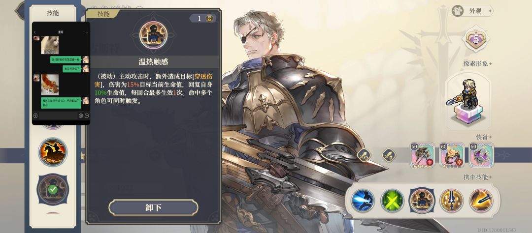Open the purple winged emblem equipment slot
Screen dimensions: 532x233
tap(481, 155)
